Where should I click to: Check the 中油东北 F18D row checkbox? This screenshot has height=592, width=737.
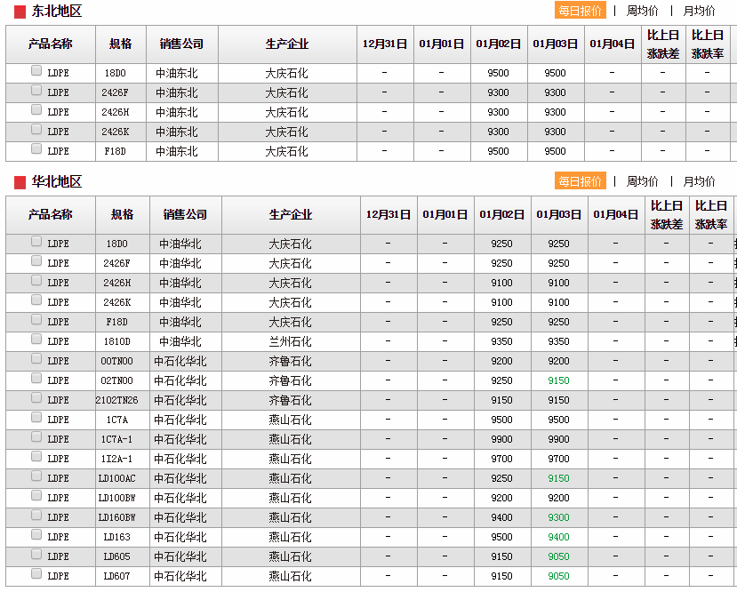[36, 149]
